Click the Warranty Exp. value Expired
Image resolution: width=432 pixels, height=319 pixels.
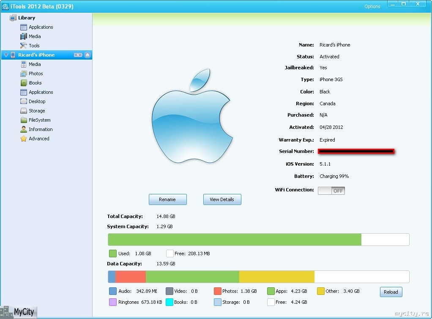point(327,140)
